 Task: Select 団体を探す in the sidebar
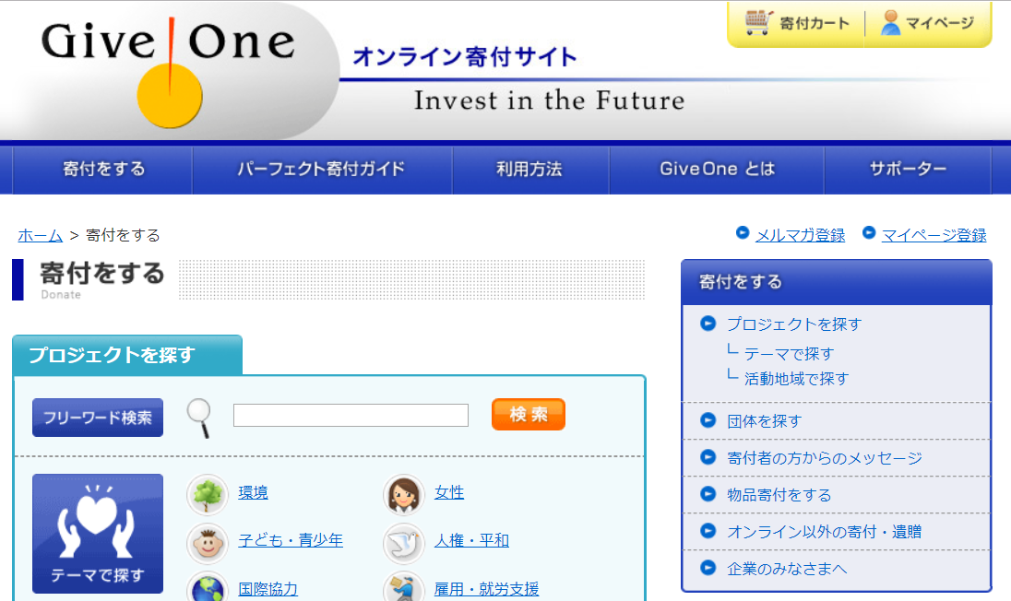(x=764, y=421)
